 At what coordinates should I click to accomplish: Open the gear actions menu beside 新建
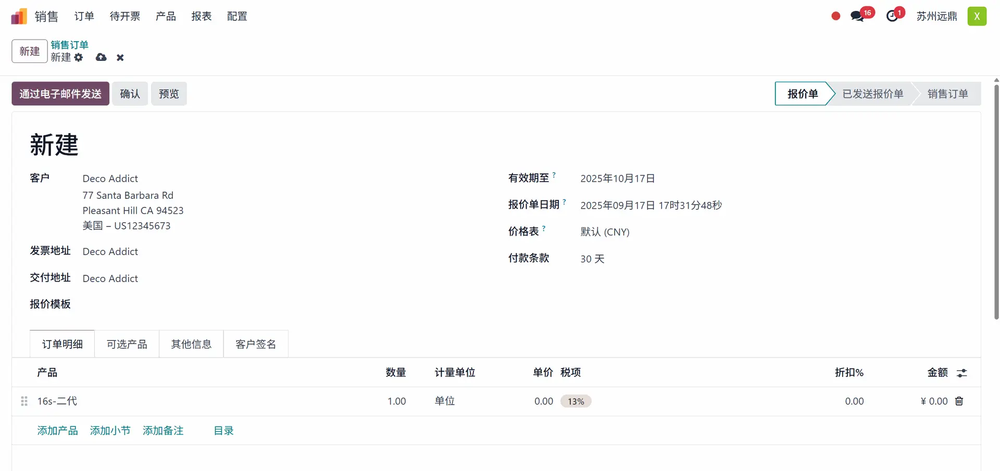pyautogui.click(x=79, y=58)
